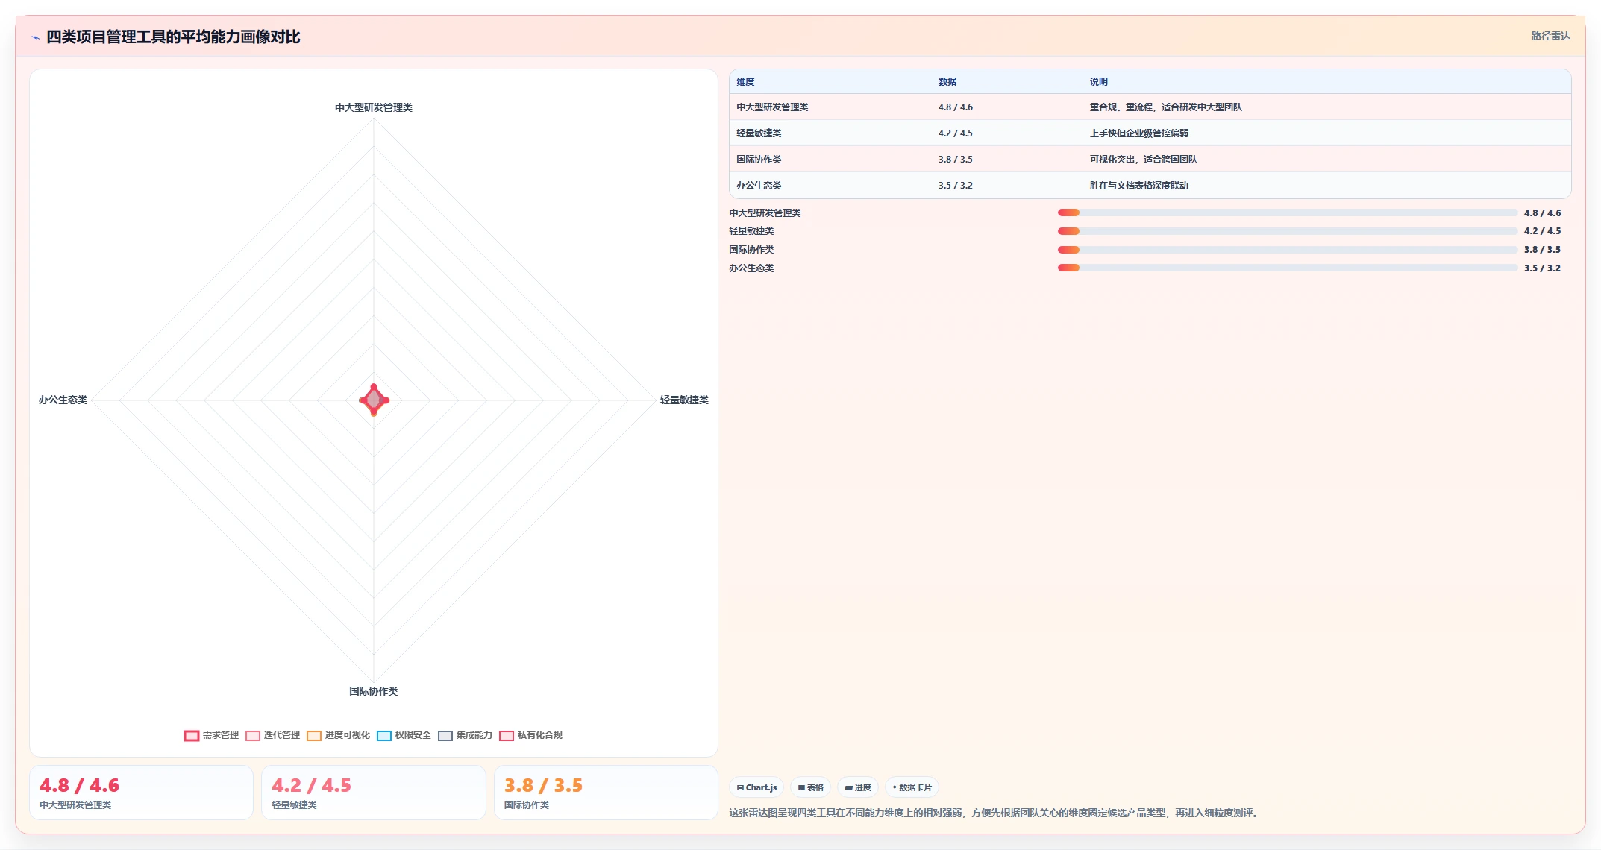Click the 国际协作类 progress bar

point(1288,250)
